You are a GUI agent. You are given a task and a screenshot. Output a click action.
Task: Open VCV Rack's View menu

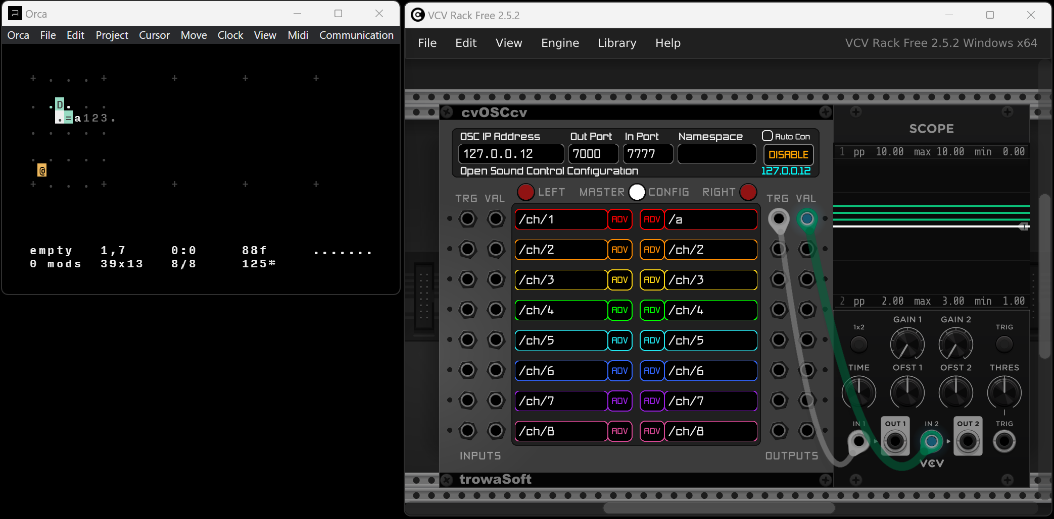(509, 43)
